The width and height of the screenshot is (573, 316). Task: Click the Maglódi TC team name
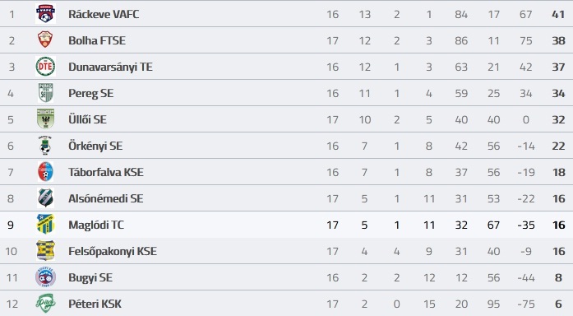click(96, 225)
